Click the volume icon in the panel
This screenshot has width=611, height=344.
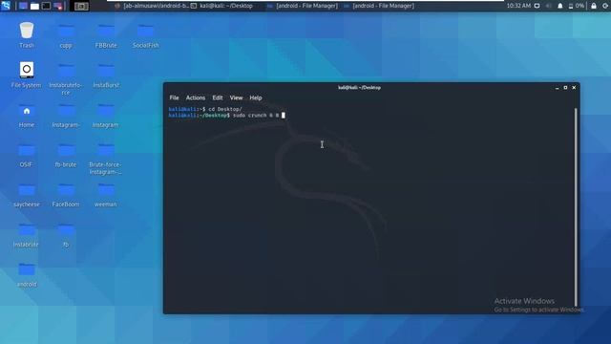tap(548, 6)
